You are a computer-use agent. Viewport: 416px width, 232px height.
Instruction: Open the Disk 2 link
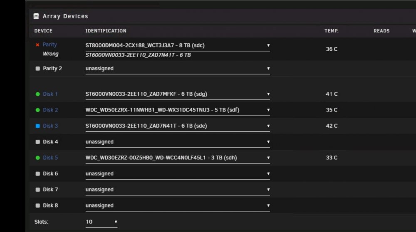[x=50, y=110]
